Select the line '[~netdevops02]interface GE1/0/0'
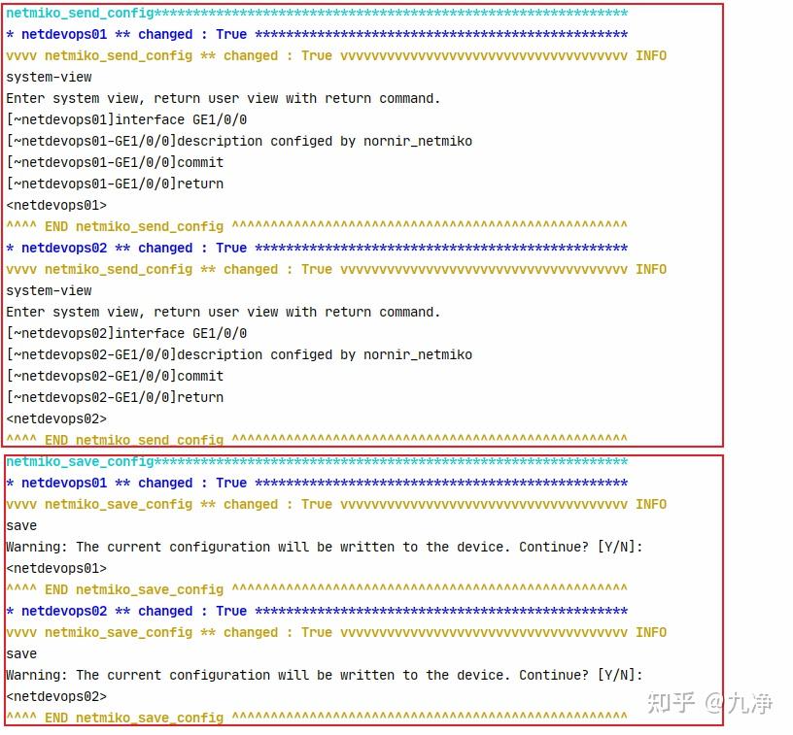793x735 pixels. [126, 334]
